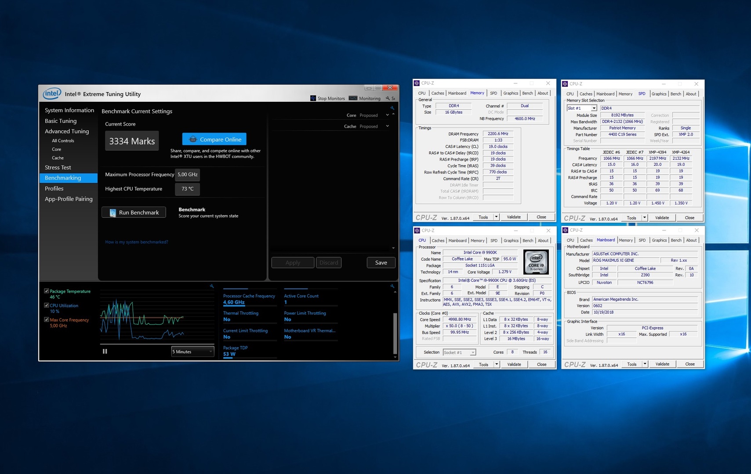Click scroll-up arrow in monitors panel
The height and width of the screenshot is (474, 751).
click(395, 292)
